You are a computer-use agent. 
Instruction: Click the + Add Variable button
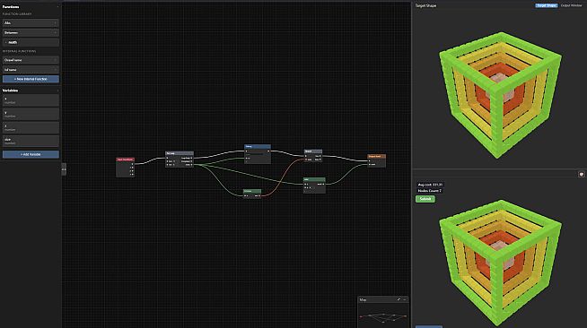pos(31,154)
